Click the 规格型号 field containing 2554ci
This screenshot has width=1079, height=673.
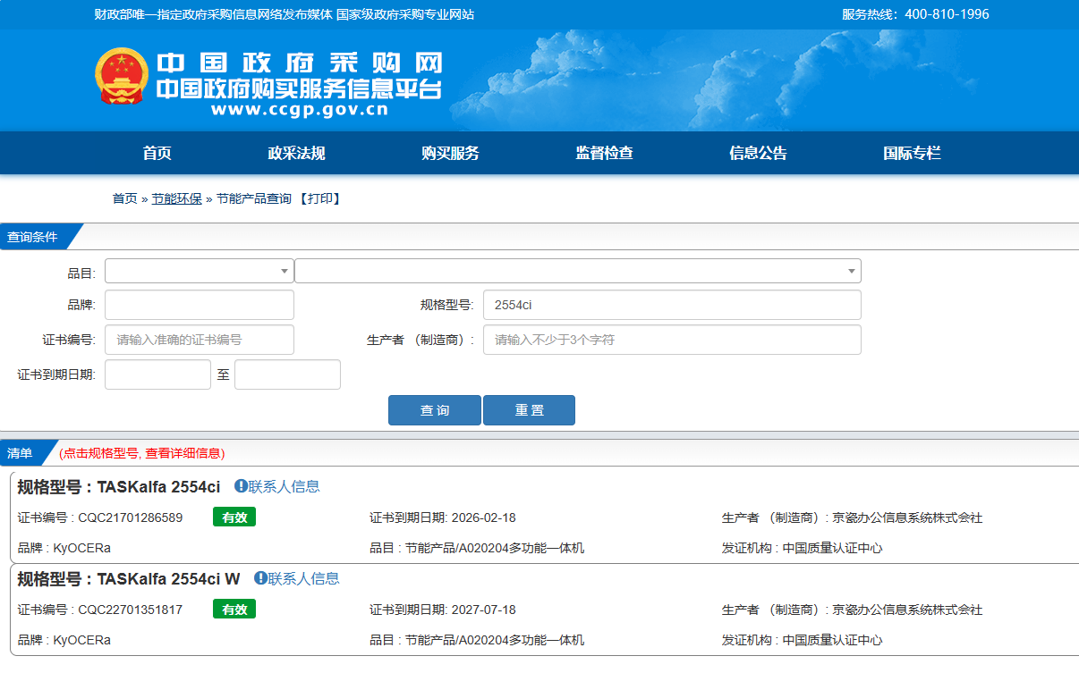pyautogui.click(x=672, y=305)
